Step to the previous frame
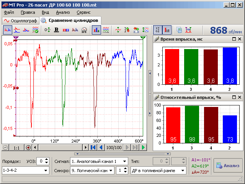 tap(101, 148)
